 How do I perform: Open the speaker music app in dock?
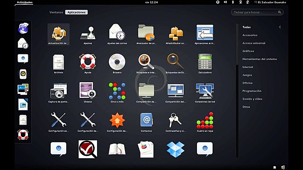tap(23, 74)
